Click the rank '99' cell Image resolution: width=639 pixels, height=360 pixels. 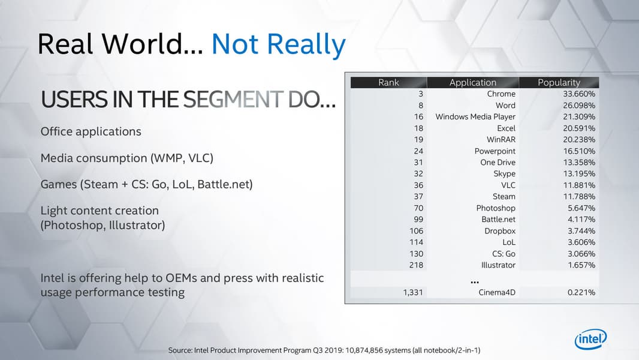[418, 220]
